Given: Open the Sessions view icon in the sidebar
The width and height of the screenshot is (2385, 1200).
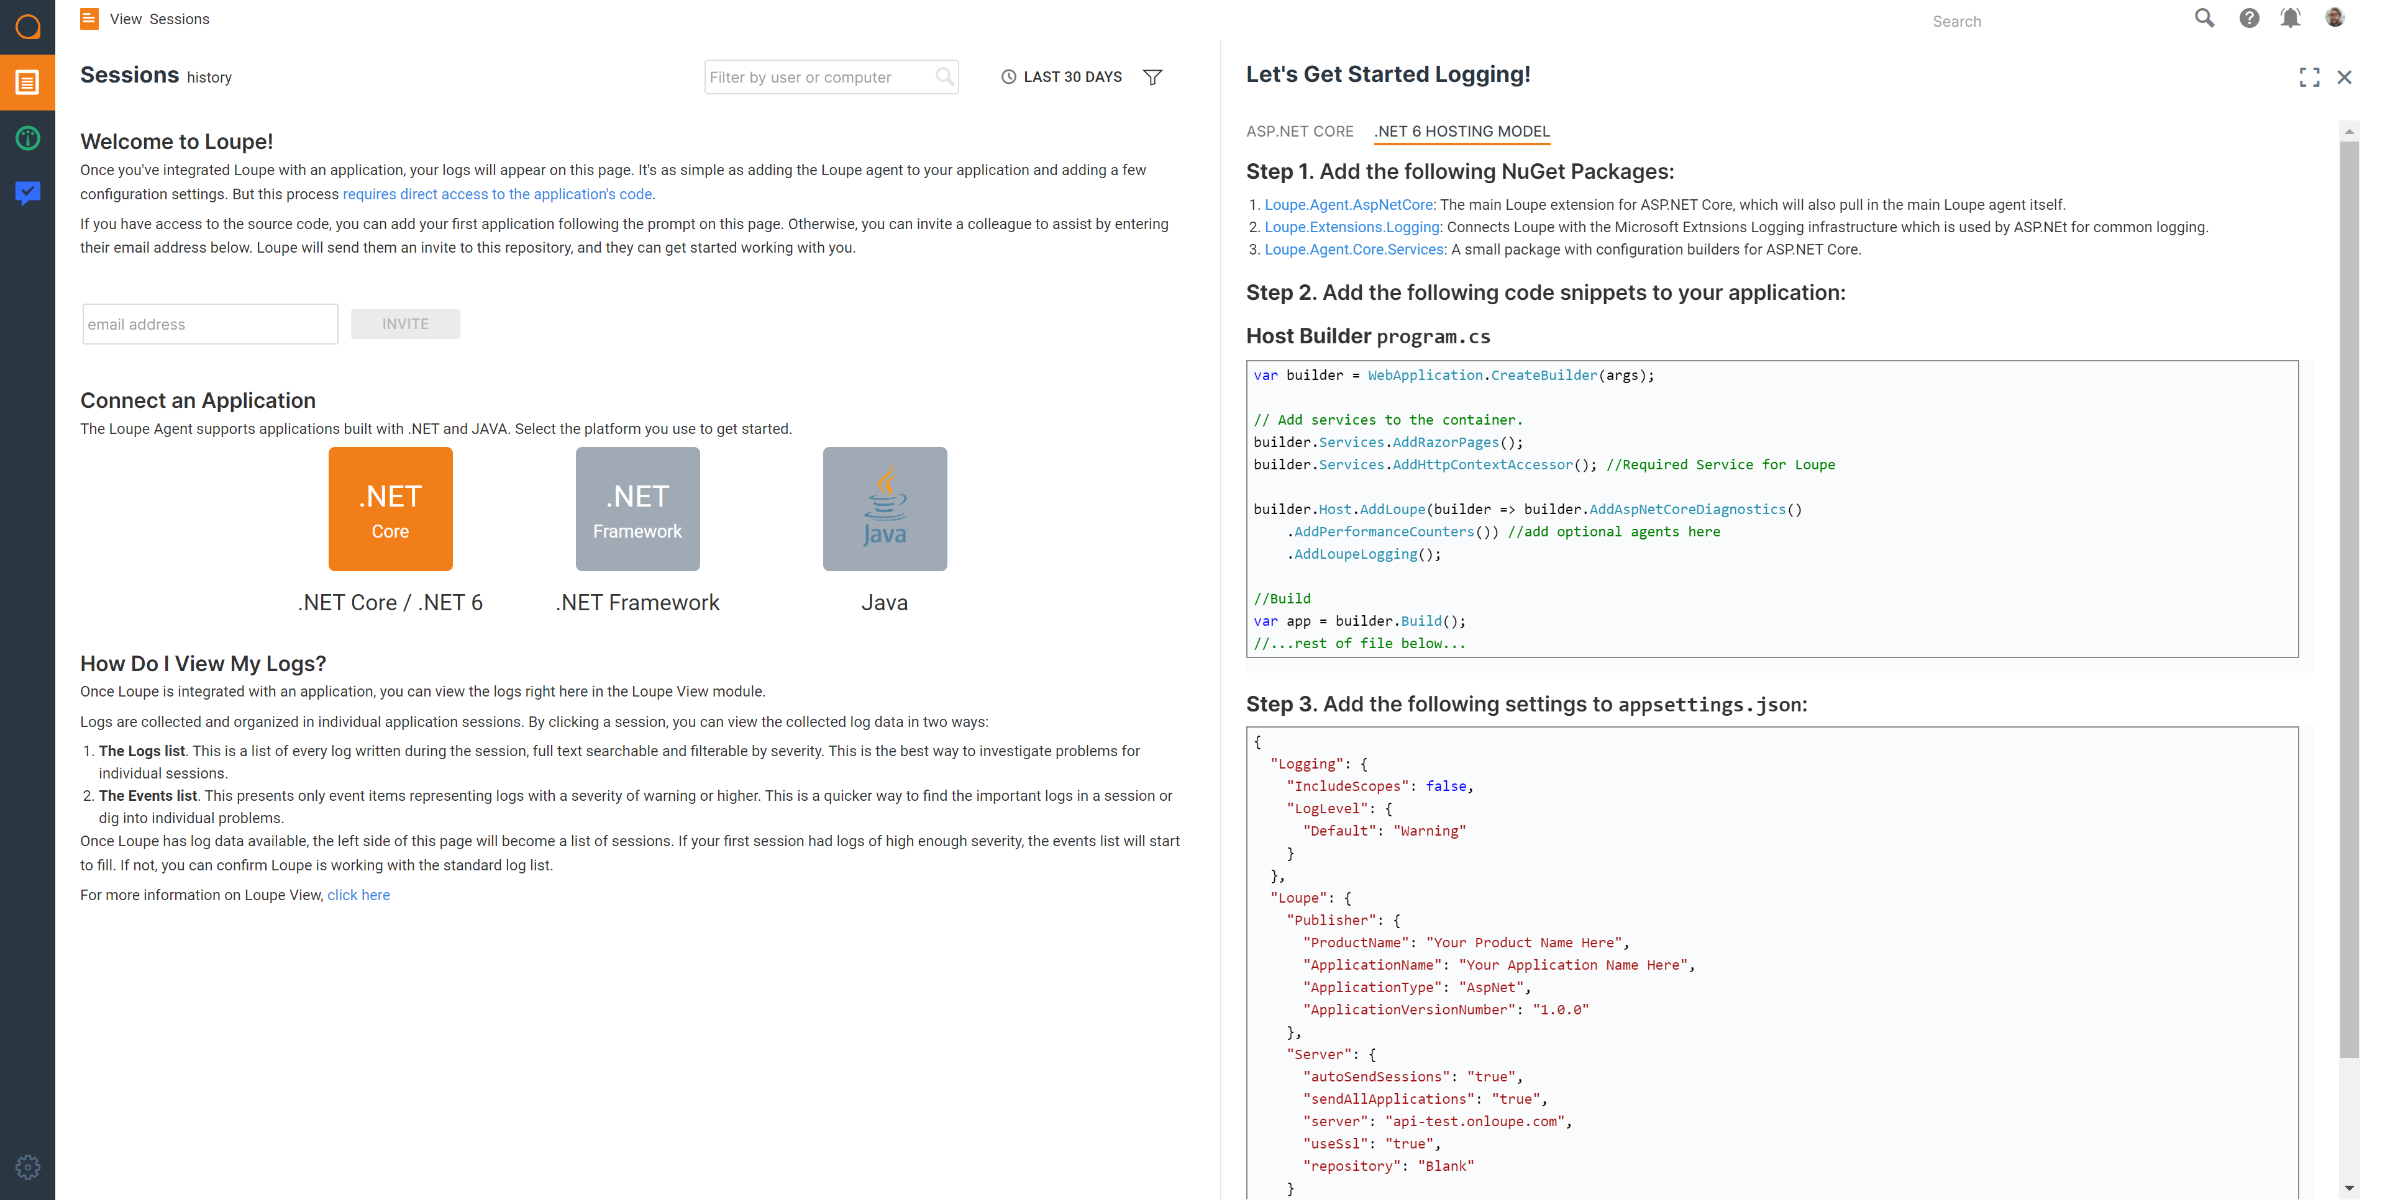Looking at the screenshot, I should (28, 83).
